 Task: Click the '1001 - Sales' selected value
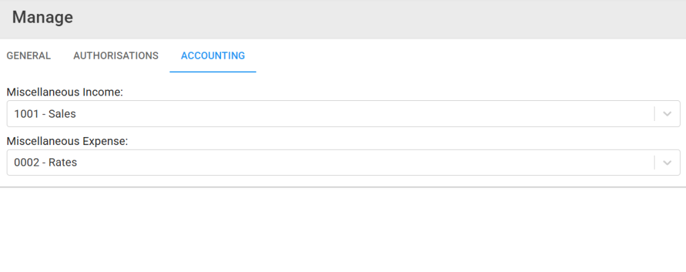[x=45, y=114]
